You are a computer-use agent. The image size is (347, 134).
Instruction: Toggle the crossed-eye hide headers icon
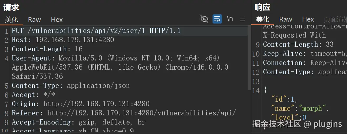point(204,19)
